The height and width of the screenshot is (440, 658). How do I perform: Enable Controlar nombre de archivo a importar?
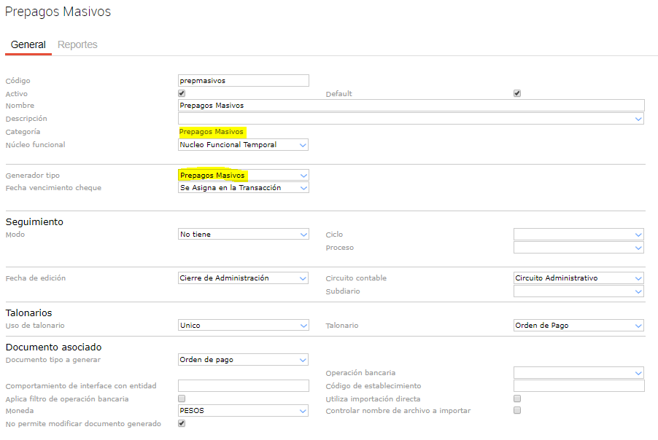click(x=517, y=410)
